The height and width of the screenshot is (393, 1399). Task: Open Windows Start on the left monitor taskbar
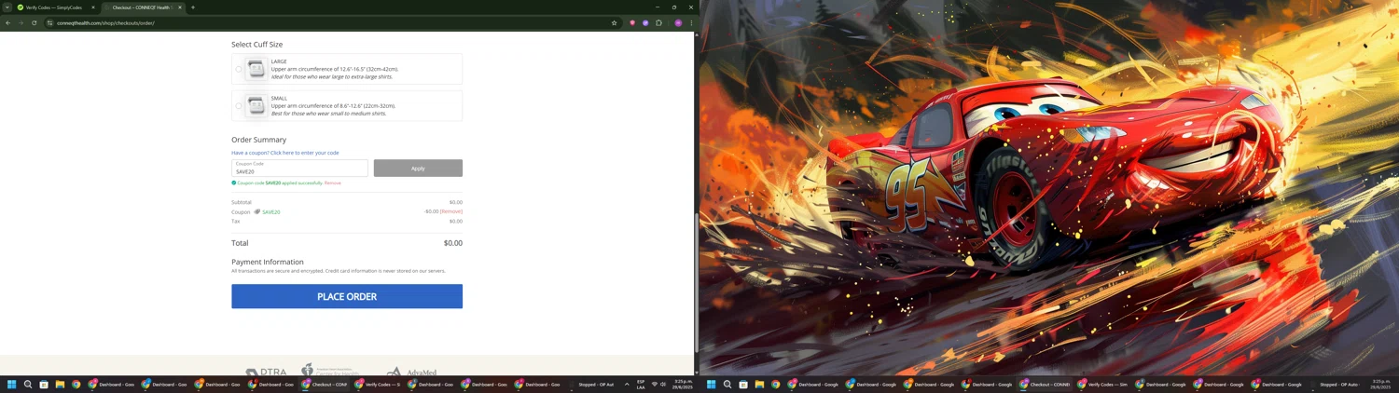[x=12, y=385]
